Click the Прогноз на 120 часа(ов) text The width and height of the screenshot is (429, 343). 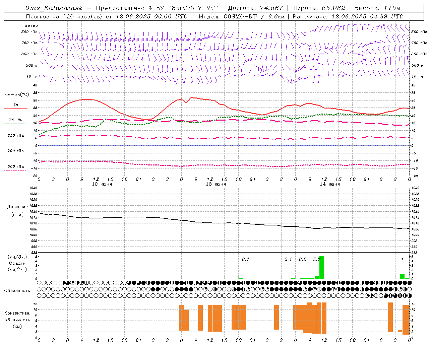tap(65, 16)
